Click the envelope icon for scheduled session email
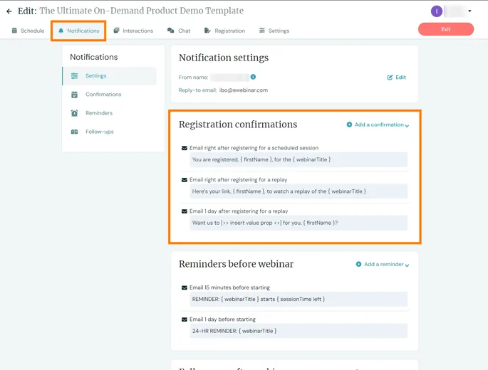 click(x=185, y=148)
